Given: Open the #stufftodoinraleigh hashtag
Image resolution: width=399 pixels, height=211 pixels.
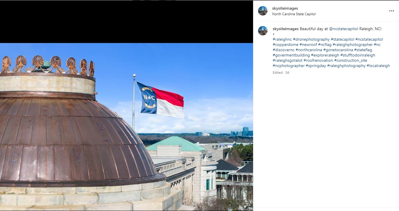Looking at the screenshot, I should (358, 55).
